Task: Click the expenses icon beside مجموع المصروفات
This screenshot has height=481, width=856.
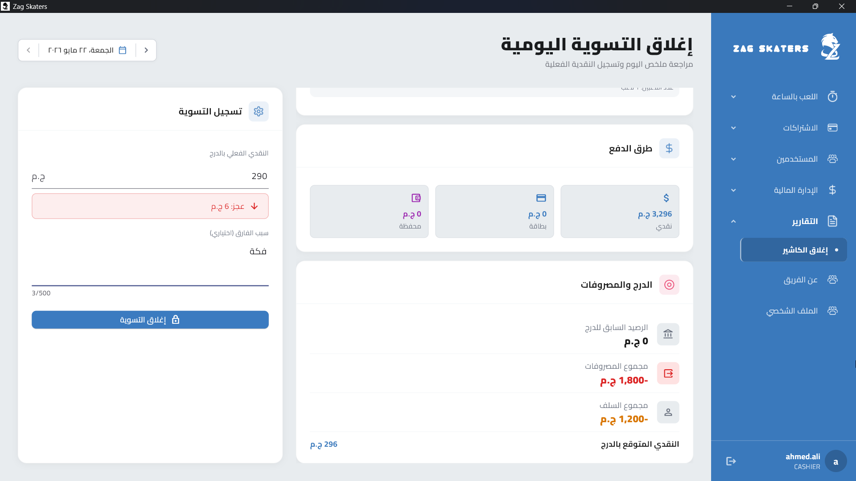Action: [x=668, y=373]
